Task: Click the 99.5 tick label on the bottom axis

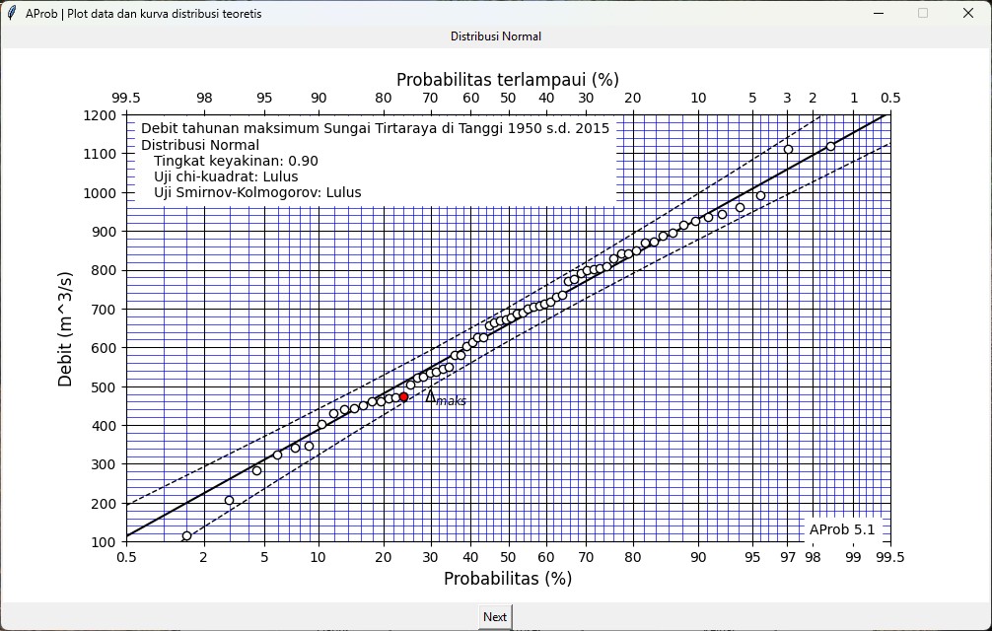Action: 889,557
